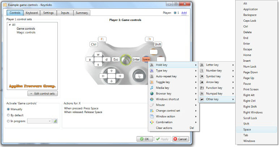Click the Hold key menu icon
Image resolution: width=279 pixels, height=147 pixels.
152,65
